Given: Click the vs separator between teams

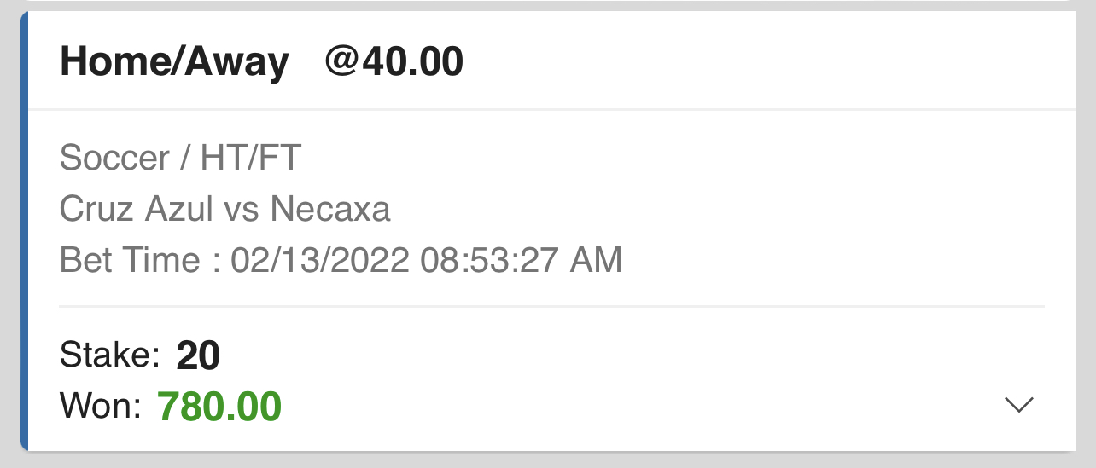Looking at the screenshot, I should pyautogui.click(x=242, y=211).
